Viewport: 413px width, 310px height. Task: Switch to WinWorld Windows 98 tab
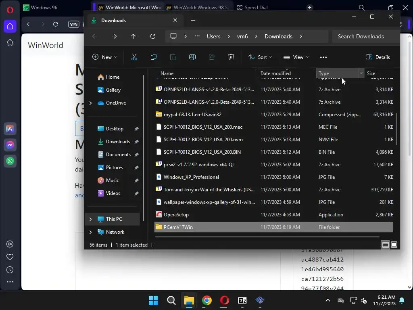pos(198,7)
